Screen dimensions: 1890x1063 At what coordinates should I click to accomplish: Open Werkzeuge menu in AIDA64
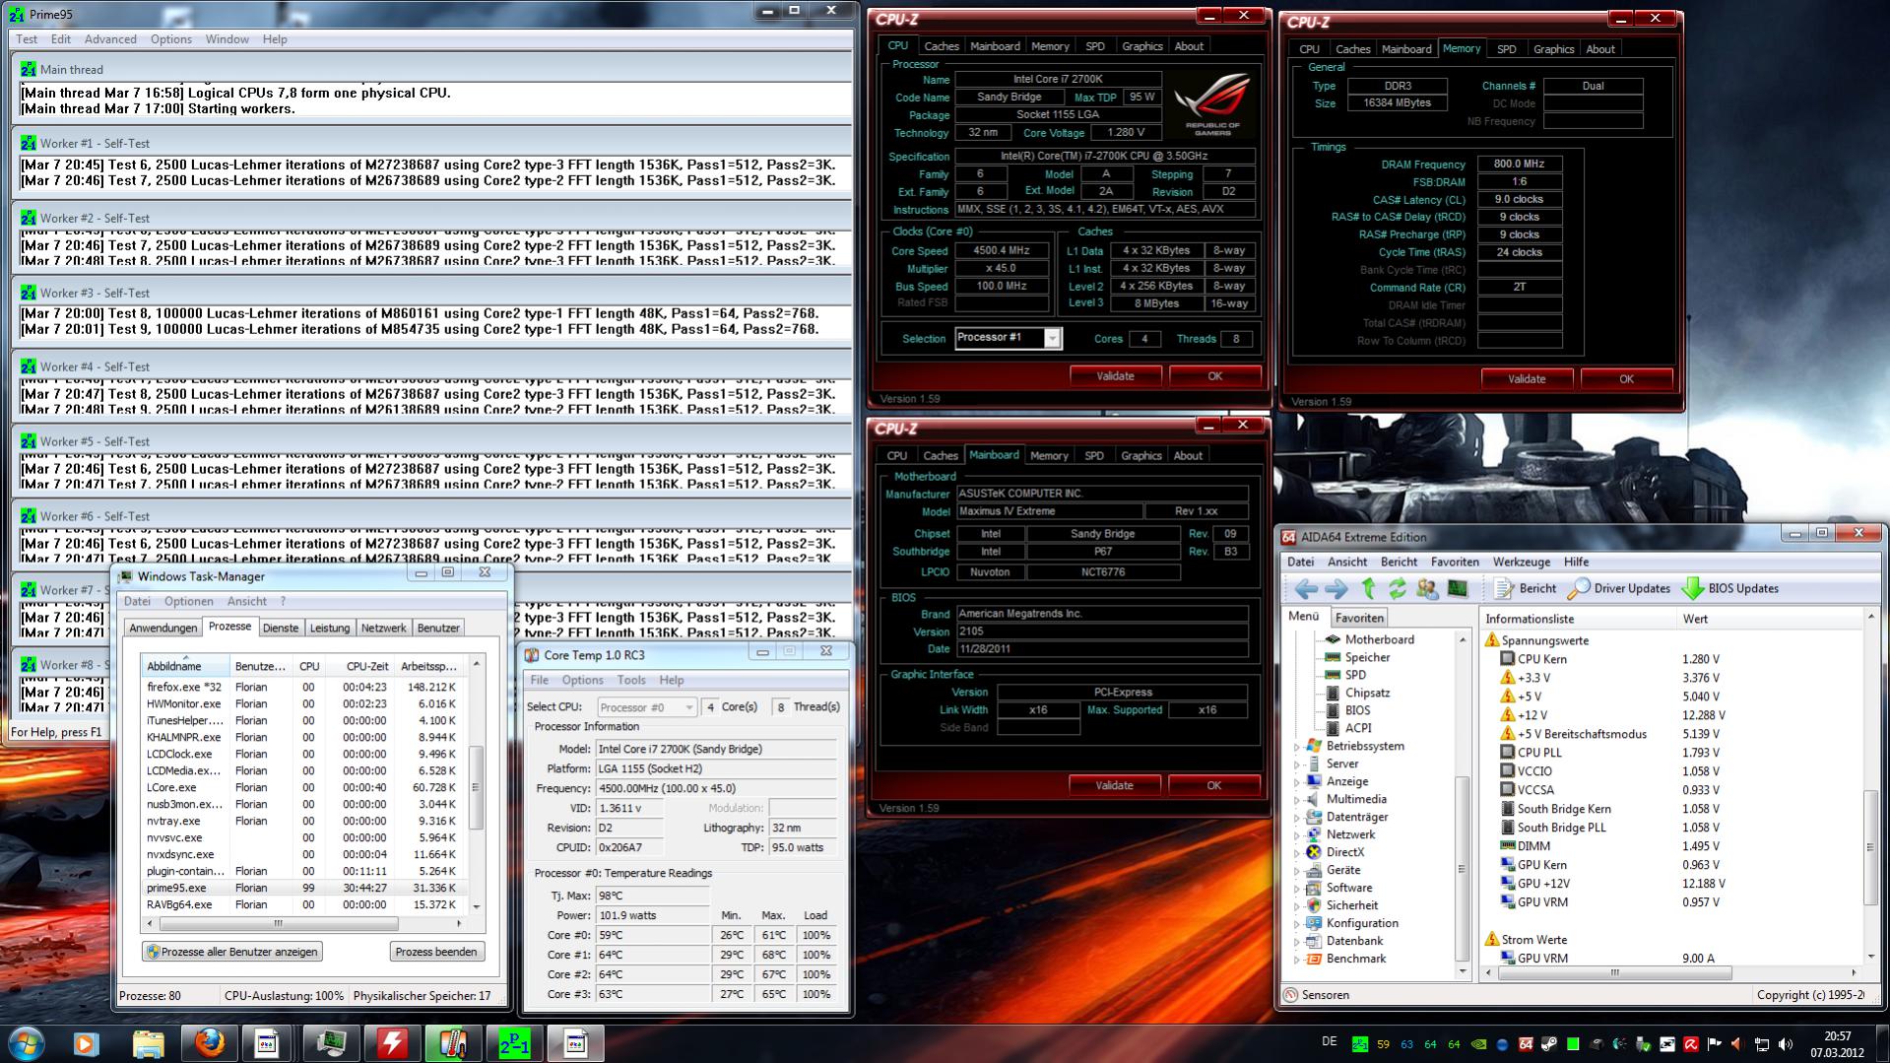(1521, 563)
